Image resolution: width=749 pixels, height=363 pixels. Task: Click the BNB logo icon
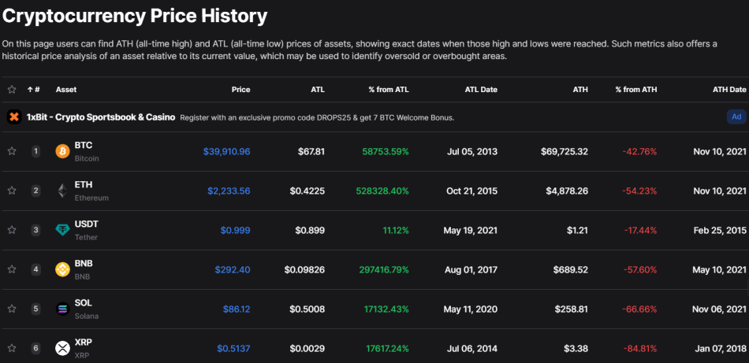62,269
